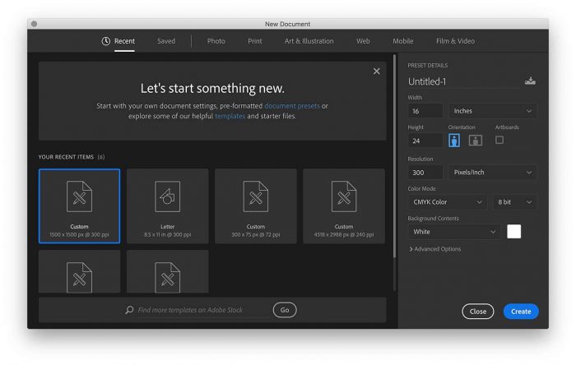
Task: Open the Background Contents White dropdown
Action: [454, 232]
